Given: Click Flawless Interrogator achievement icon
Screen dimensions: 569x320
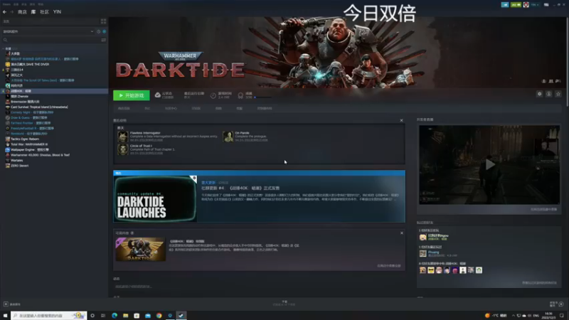Looking at the screenshot, I should click(122, 137).
